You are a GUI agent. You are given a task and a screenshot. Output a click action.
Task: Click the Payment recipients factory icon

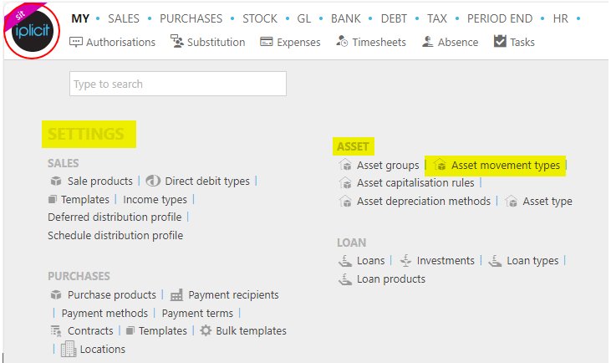point(176,295)
